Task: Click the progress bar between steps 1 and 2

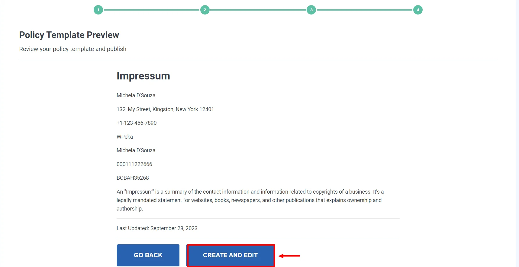Action: pyautogui.click(x=151, y=9)
